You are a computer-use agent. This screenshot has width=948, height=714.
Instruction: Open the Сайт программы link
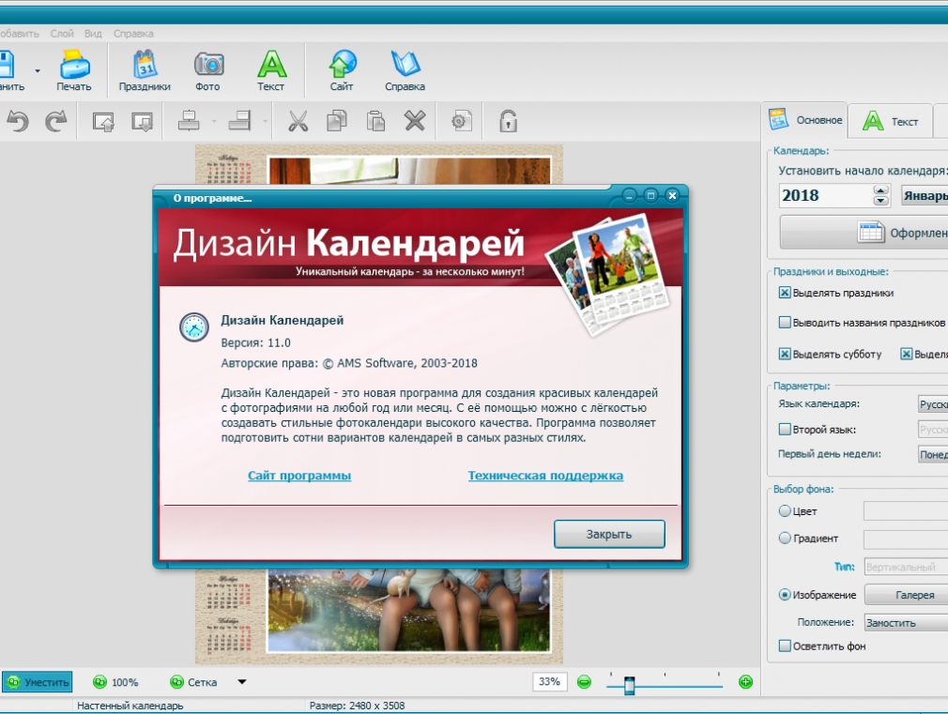(299, 476)
